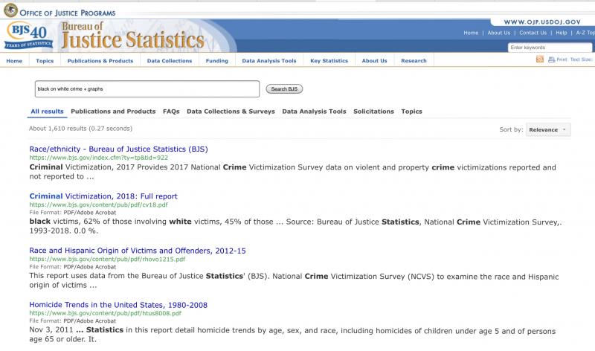The width and height of the screenshot is (595, 351).
Task: Click the htus8008.pdf green URL
Action: [x=106, y=313]
